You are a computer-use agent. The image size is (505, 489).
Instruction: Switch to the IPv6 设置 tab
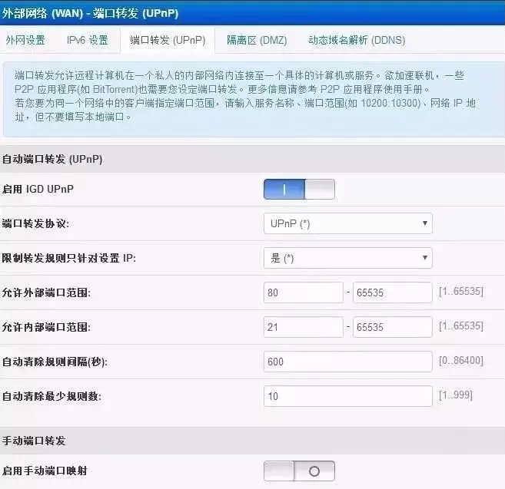(88, 40)
